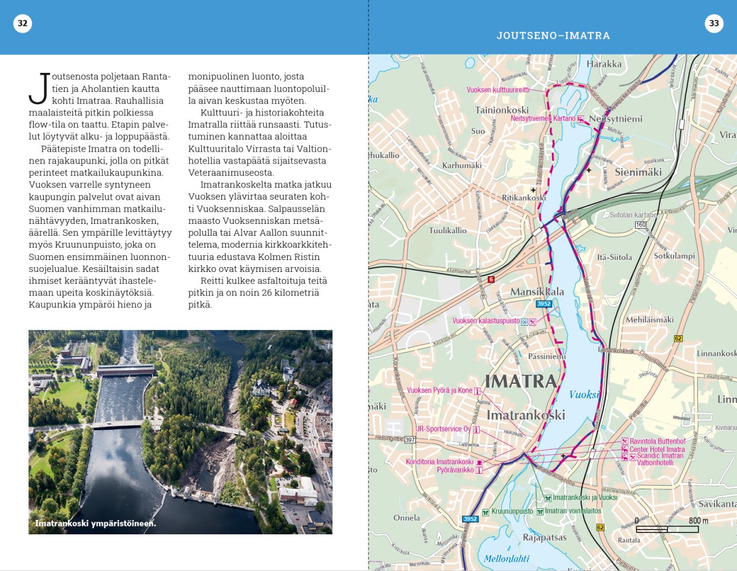Click the accommodation icon beside Neitsytniemen Kartano
The image size is (737, 571).
coord(581,119)
